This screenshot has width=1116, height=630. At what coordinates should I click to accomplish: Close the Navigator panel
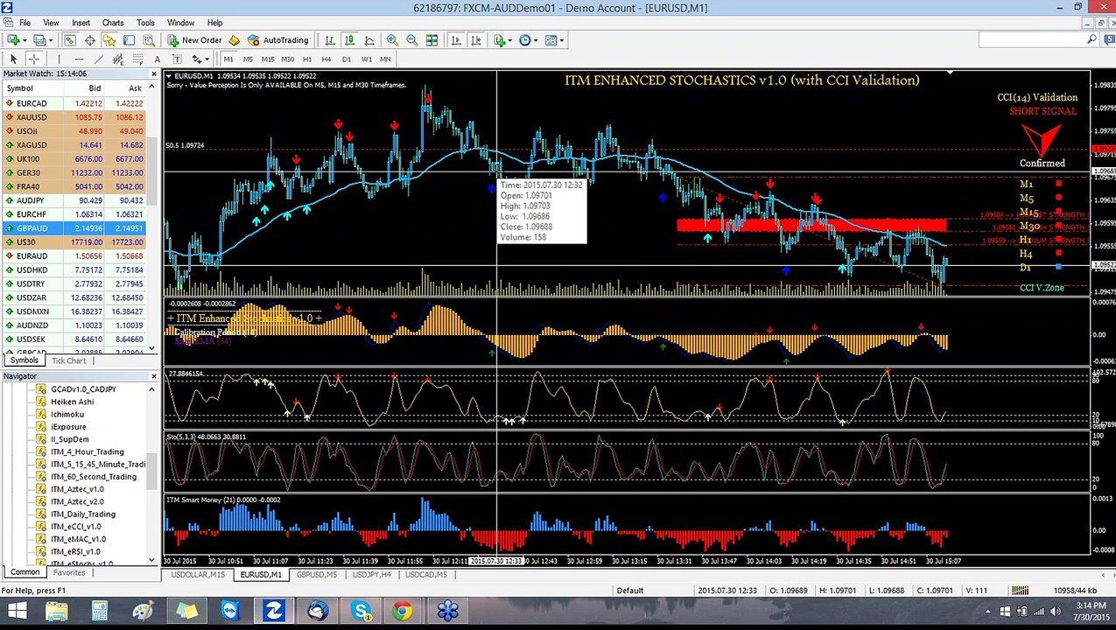pos(153,376)
